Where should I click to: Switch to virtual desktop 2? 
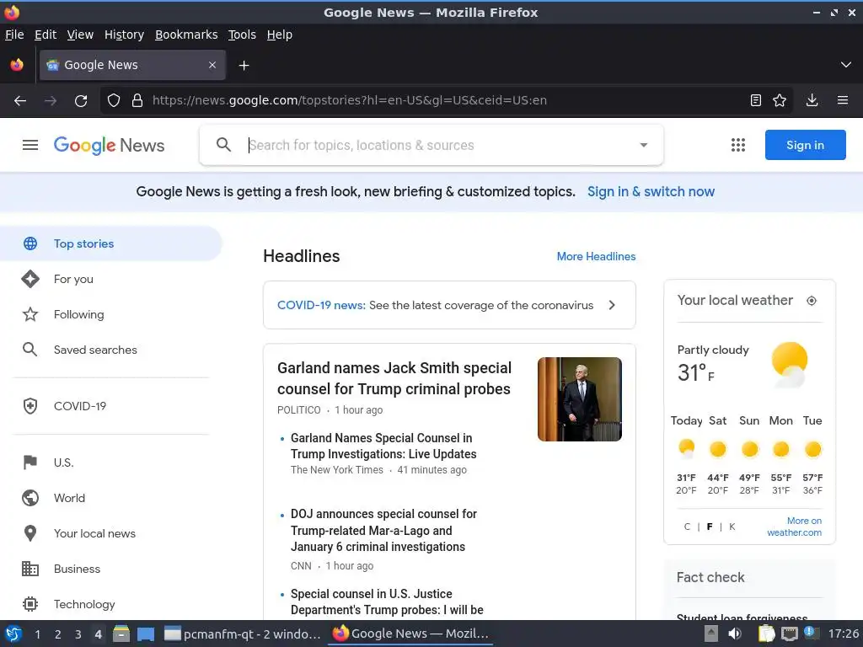click(x=57, y=634)
